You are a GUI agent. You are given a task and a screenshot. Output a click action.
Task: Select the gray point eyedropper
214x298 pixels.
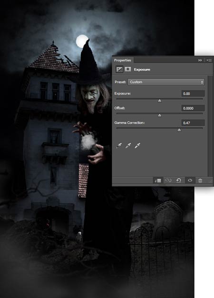click(x=128, y=146)
